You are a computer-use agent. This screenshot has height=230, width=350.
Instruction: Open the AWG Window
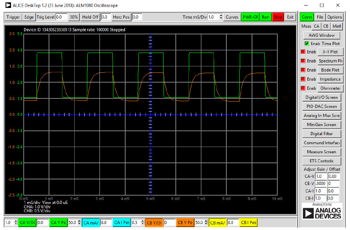322,35
